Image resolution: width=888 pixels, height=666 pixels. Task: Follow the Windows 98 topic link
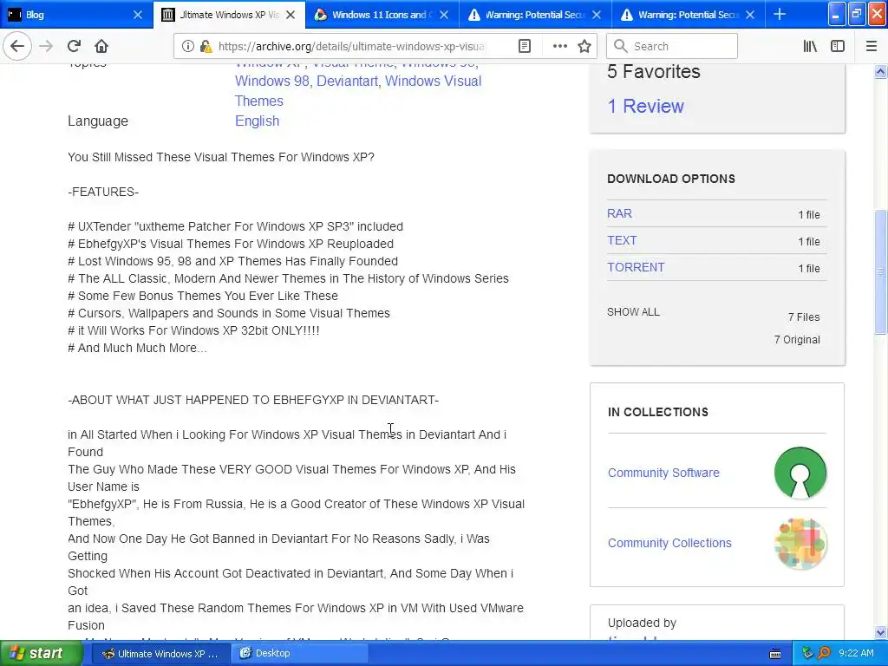click(x=272, y=81)
